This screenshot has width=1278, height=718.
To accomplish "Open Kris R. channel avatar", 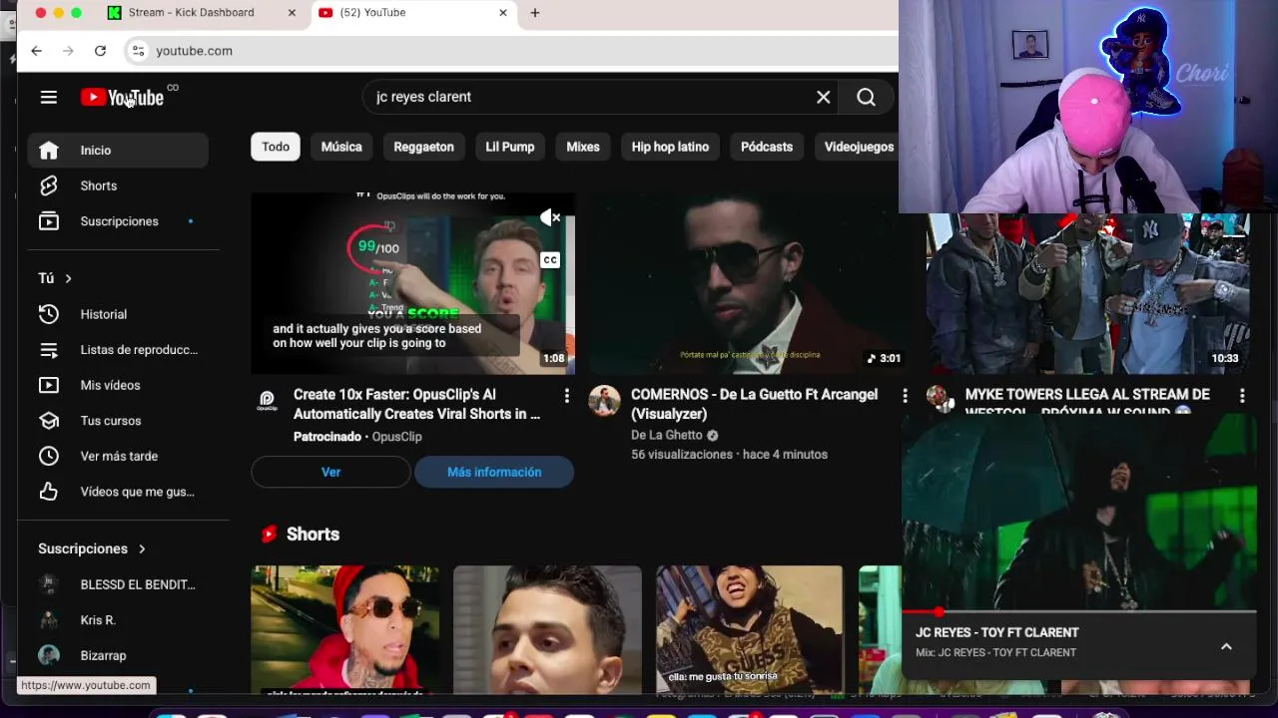I will pos(49,620).
